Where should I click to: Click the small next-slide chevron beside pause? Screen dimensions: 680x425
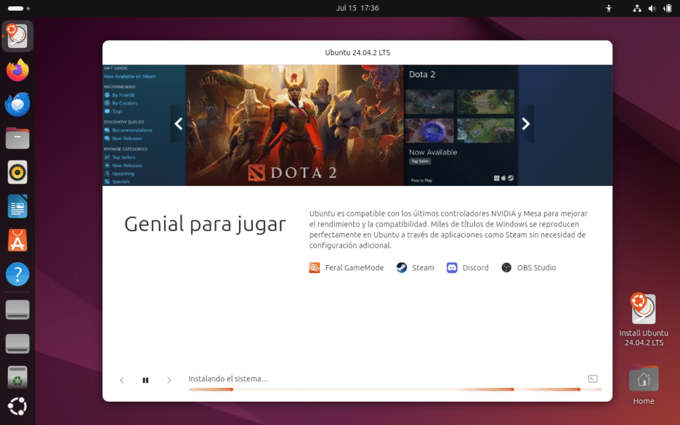[x=169, y=381]
